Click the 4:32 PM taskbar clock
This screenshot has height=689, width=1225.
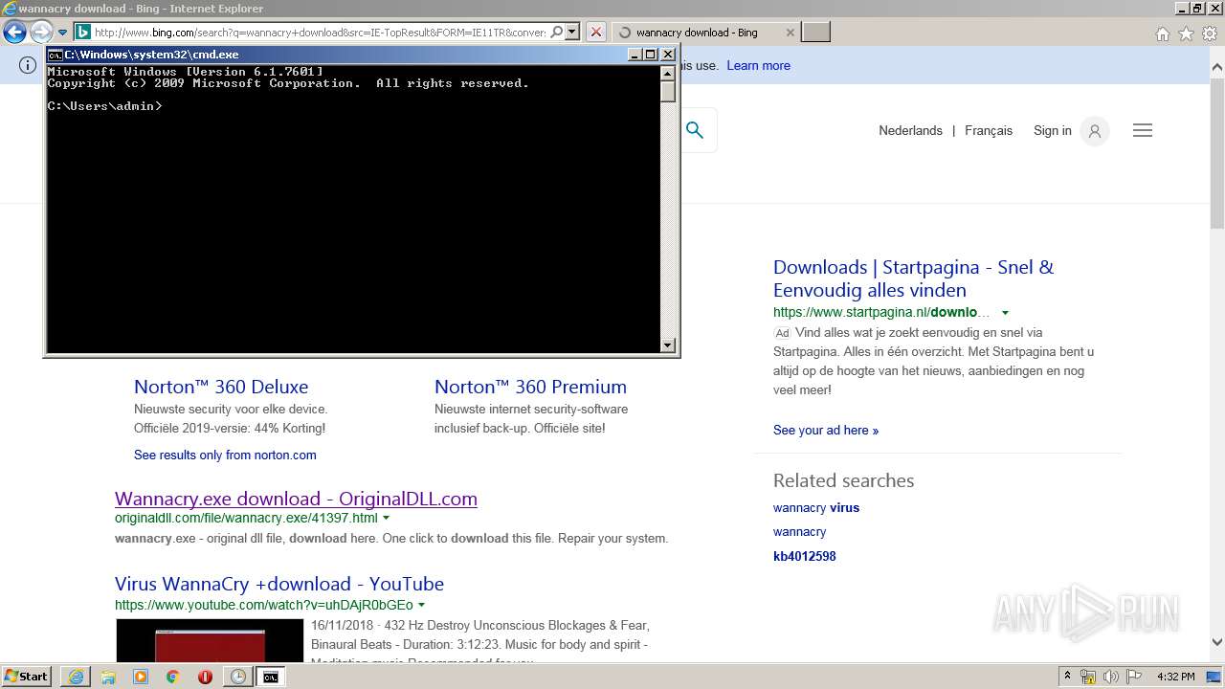click(x=1175, y=677)
